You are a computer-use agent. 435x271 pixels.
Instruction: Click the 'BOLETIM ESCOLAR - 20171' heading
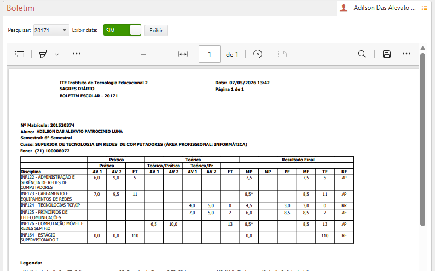(x=89, y=96)
